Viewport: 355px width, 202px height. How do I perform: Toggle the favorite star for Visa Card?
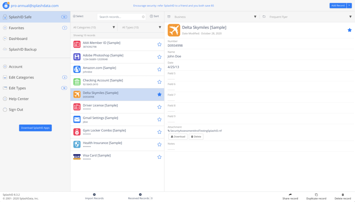(x=159, y=157)
